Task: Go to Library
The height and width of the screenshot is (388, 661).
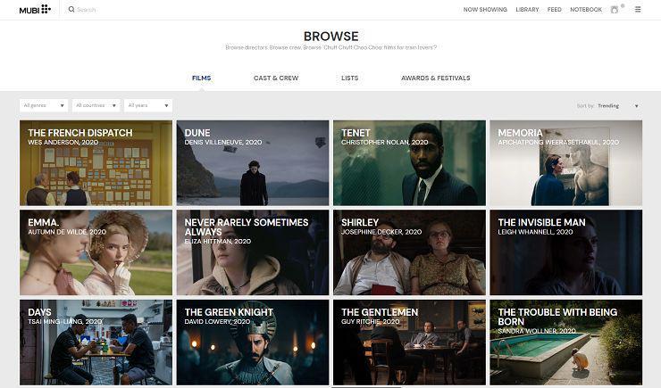Action: [x=527, y=9]
